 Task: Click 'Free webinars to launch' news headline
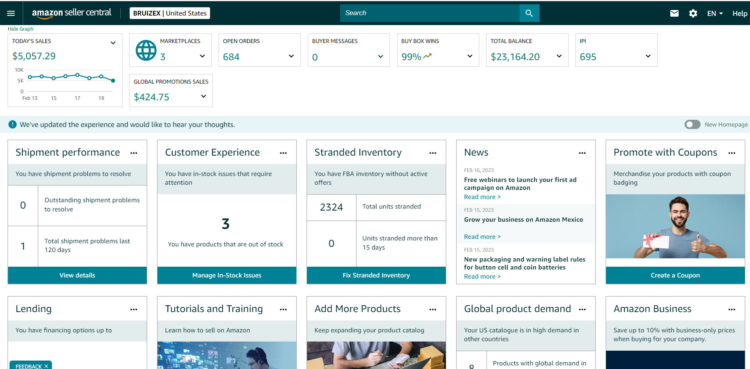point(520,184)
